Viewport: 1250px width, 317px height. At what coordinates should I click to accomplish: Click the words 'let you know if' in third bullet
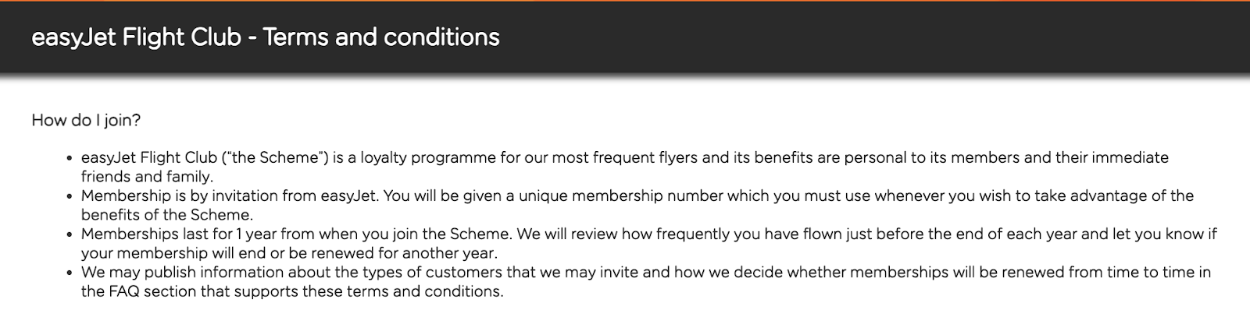[1164, 234]
